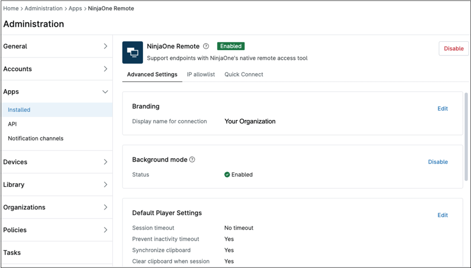Click the NinjaOne Remote app icon

pyautogui.click(x=132, y=52)
